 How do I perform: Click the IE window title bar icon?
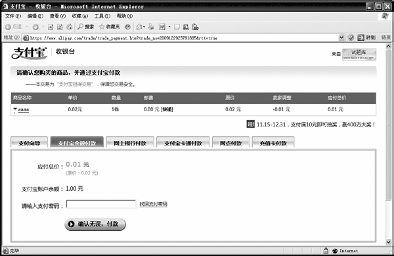(x=5, y=7)
